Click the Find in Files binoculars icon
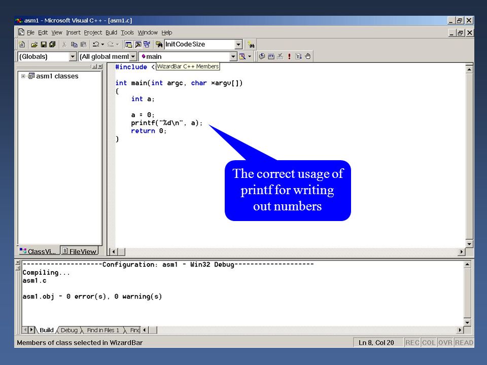The height and width of the screenshot is (365, 487). pos(159,45)
